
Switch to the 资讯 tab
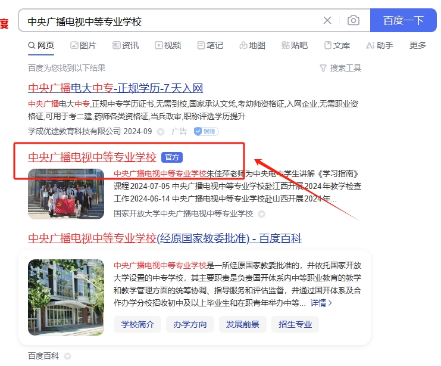[x=126, y=45]
